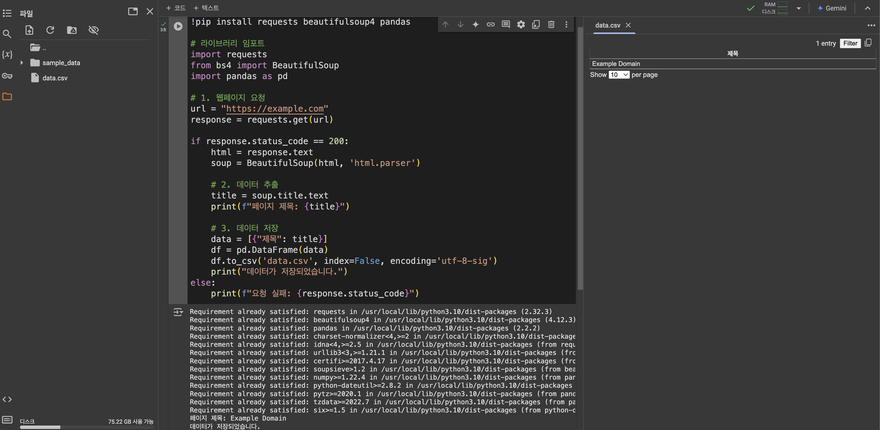
Task: Add a comment to the cell
Action: click(506, 25)
